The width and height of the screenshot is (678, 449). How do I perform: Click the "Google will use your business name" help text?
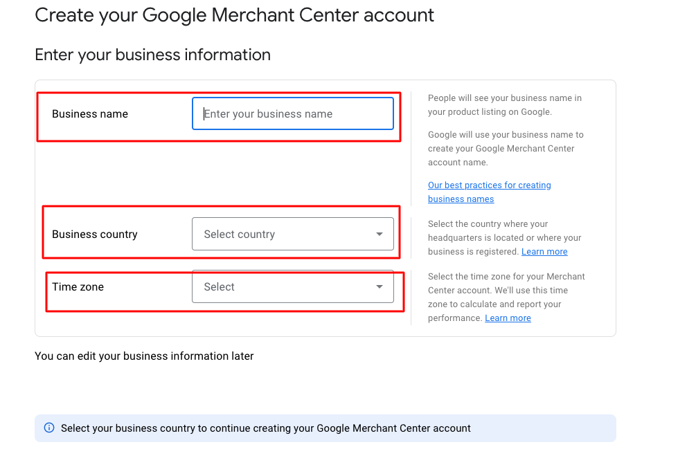[x=506, y=149]
